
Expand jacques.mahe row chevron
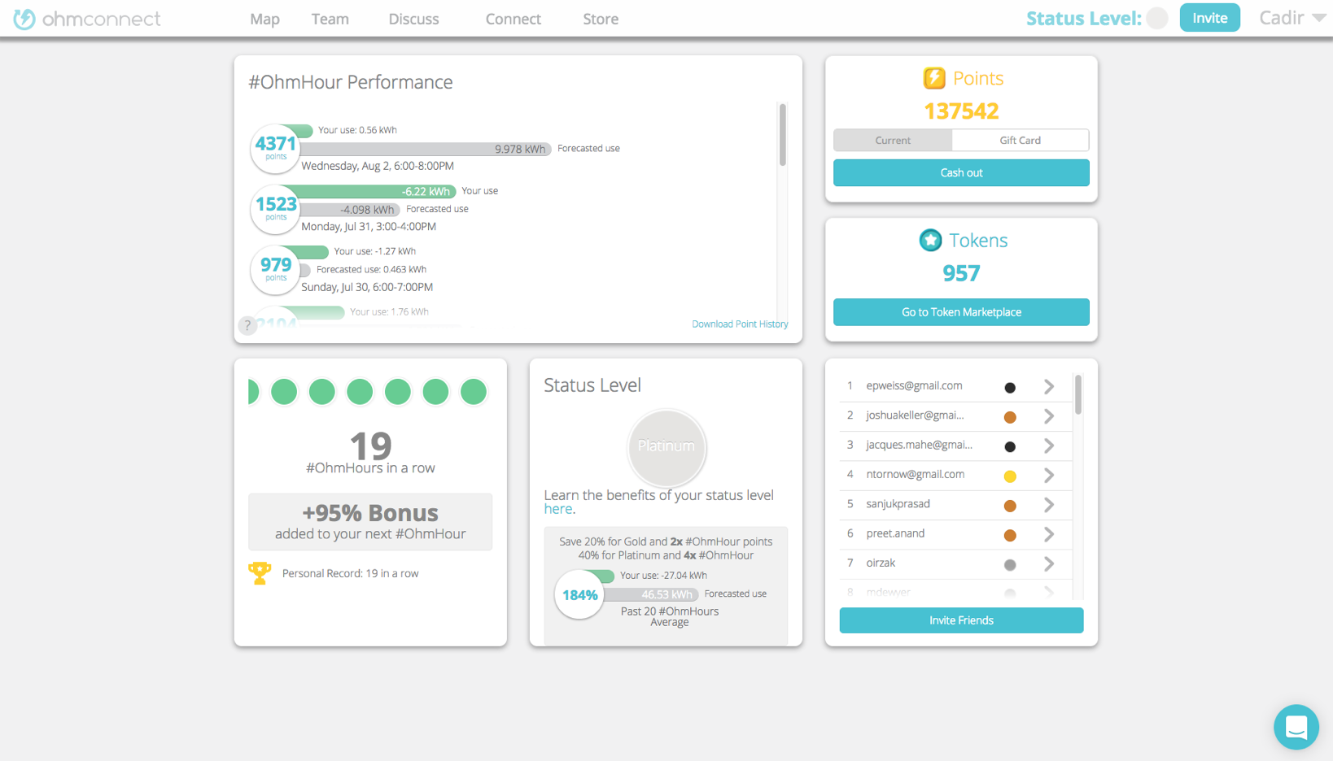(1049, 446)
